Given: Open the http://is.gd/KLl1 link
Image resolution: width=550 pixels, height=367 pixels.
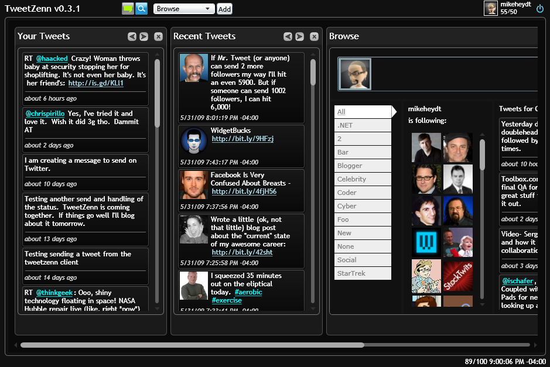Looking at the screenshot, I should click(95, 83).
